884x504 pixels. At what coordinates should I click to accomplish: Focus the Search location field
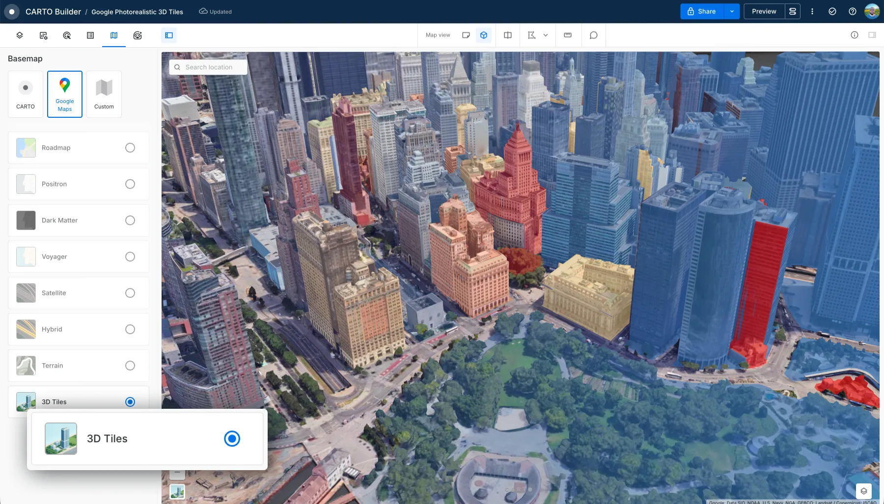(x=208, y=67)
